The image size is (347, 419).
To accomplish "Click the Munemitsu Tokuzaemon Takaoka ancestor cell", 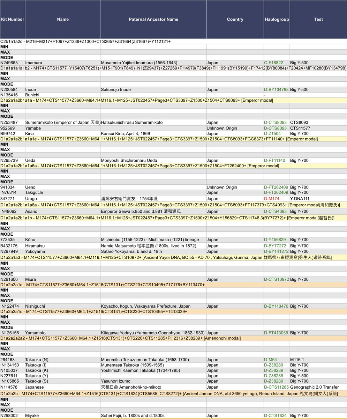I will pyautogui.click(x=153, y=360).
